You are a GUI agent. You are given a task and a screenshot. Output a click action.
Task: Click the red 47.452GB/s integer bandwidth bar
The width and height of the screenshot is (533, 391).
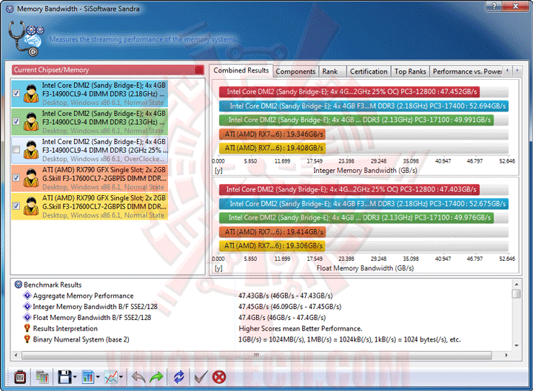click(x=349, y=92)
